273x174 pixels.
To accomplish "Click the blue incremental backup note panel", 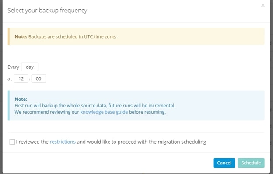I will pyautogui.click(x=136, y=105).
